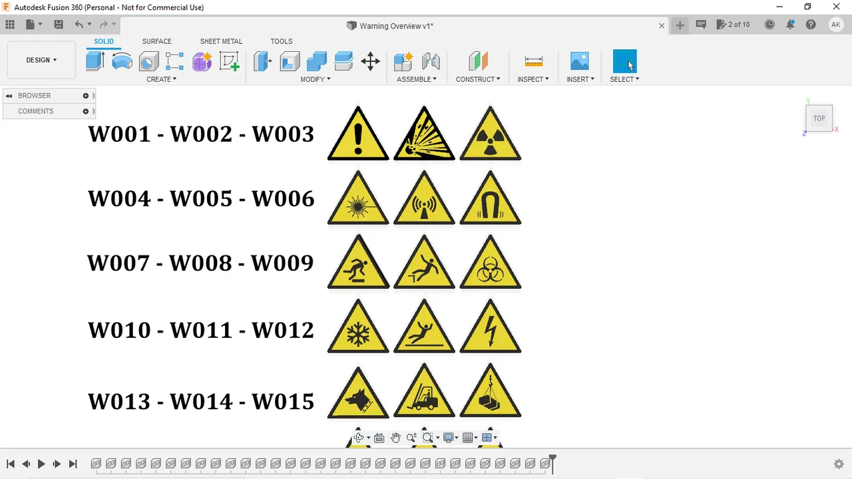Expand the Modify dropdown menu
Screen dimensions: 852x479
(x=315, y=79)
